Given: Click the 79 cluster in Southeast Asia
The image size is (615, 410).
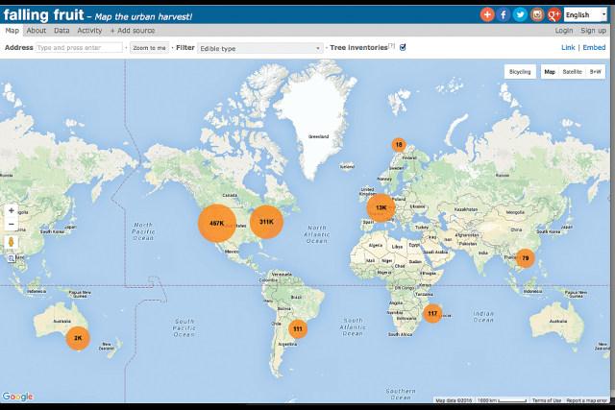Looking at the screenshot, I should 526,258.
